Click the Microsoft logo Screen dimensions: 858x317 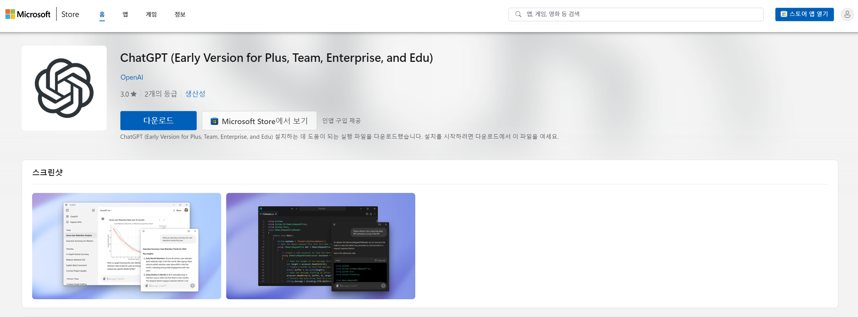point(28,14)
